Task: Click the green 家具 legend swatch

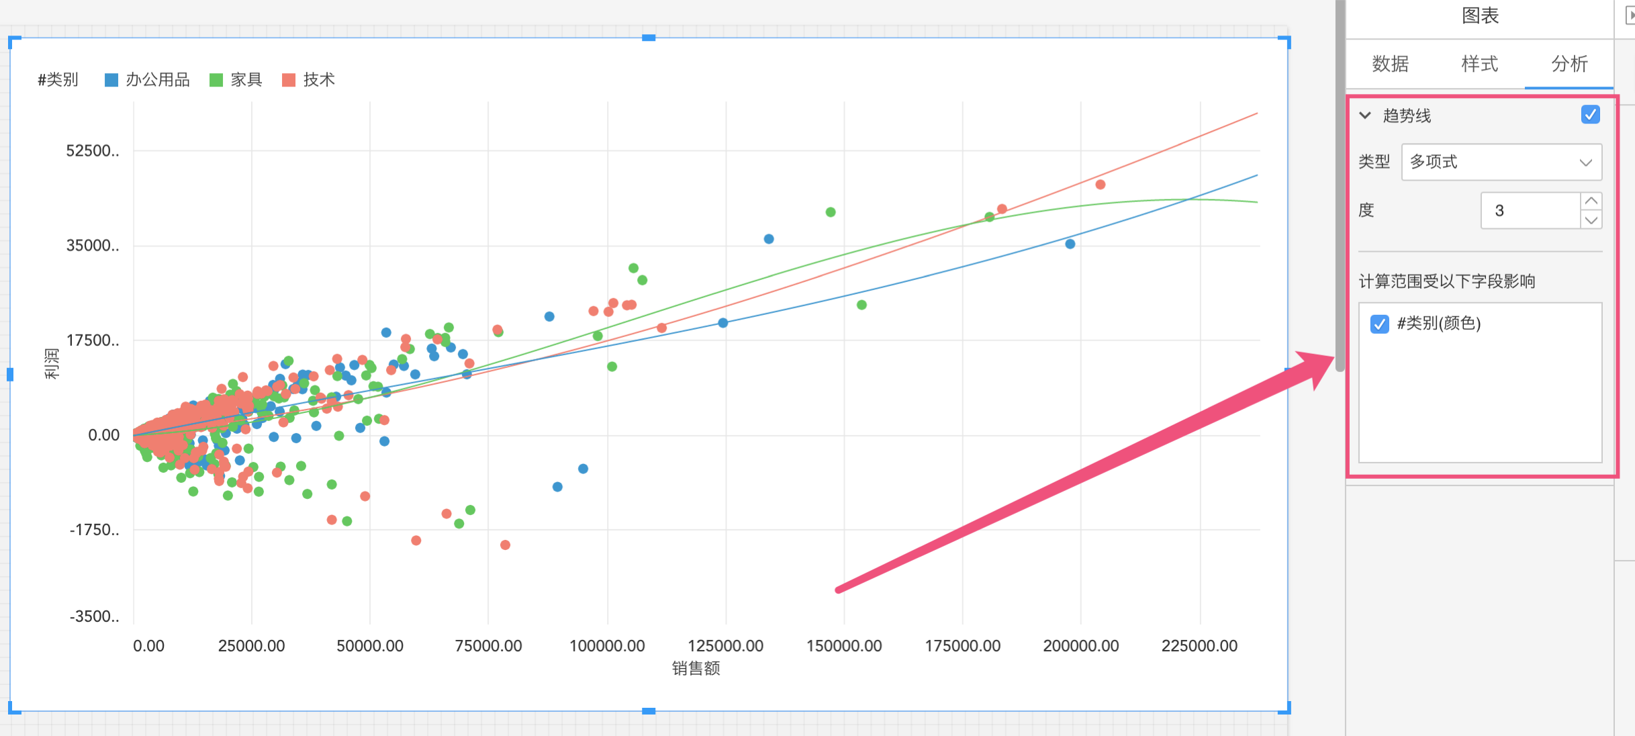Action: (x=216, y=80)
